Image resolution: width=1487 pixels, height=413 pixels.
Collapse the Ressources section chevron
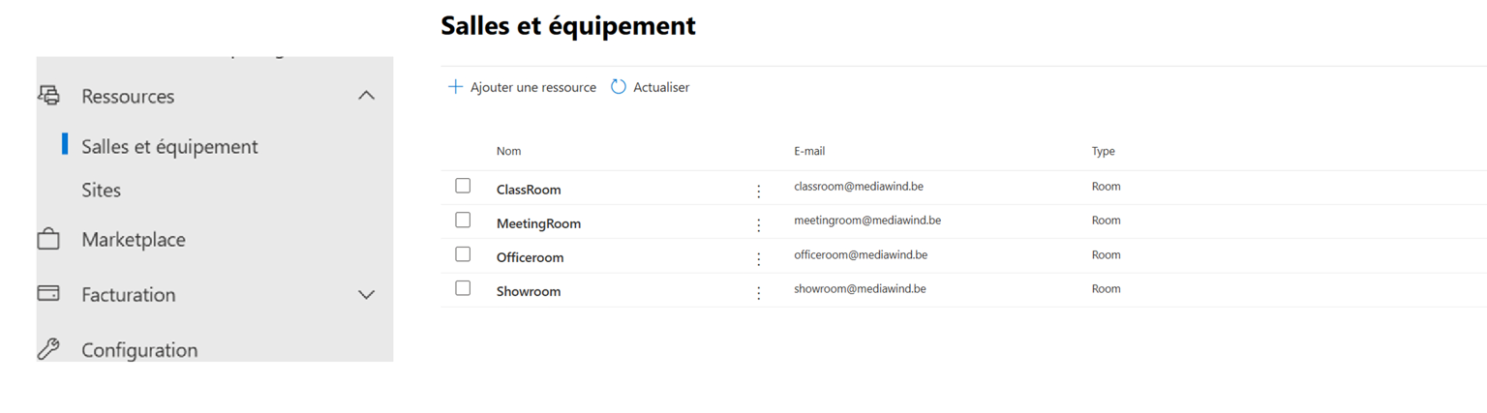click(366, 96)
